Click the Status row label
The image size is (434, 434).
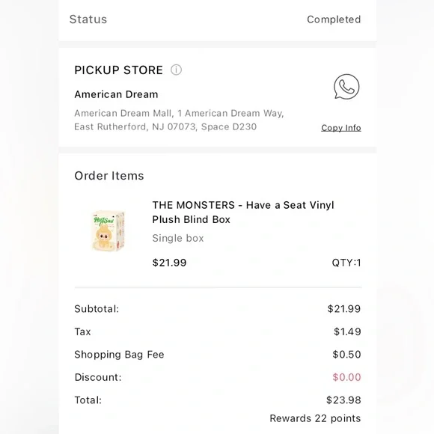(x=88, y=19)
